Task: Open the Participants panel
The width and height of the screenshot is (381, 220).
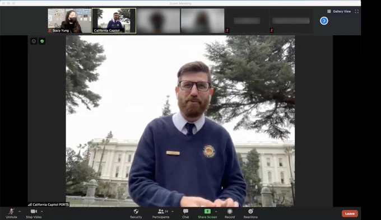Action: click(161, 214)
